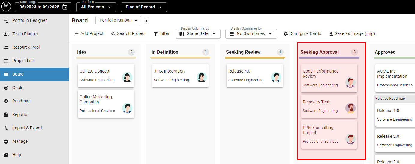Open the Code Performance Review card

(329, 78)
